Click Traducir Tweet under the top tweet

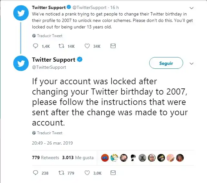click(x=49, y=36)
